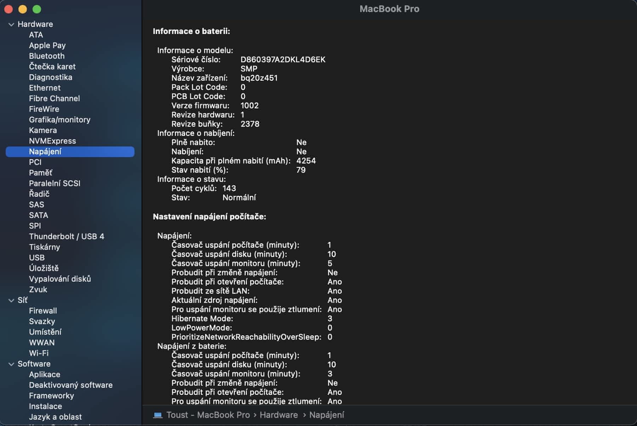
Task: Click the laptop icon in path bar
Action: coord(157,415)
